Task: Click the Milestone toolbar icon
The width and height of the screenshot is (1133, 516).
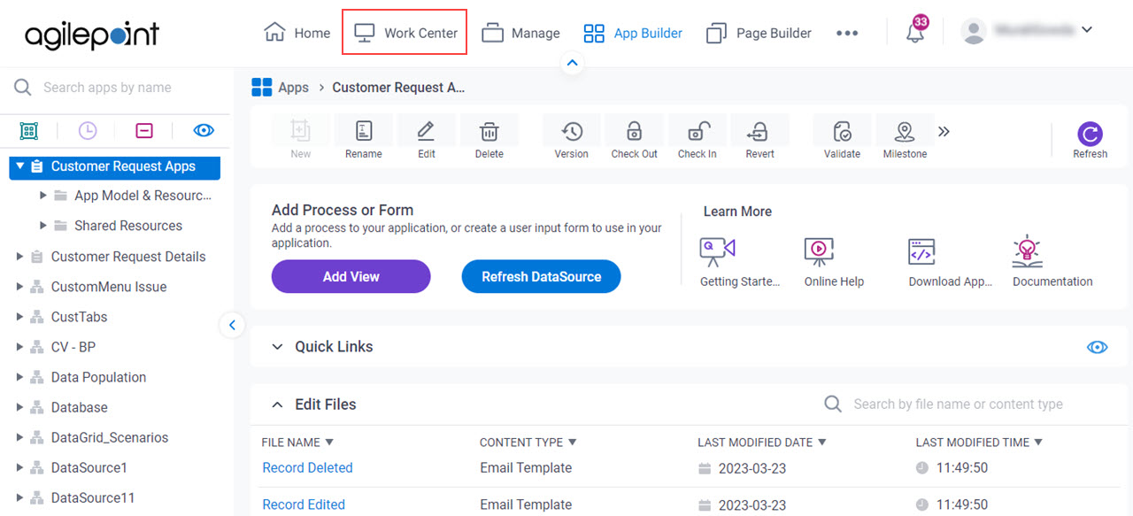Action: pyautogui.click(x=905, y=132)
